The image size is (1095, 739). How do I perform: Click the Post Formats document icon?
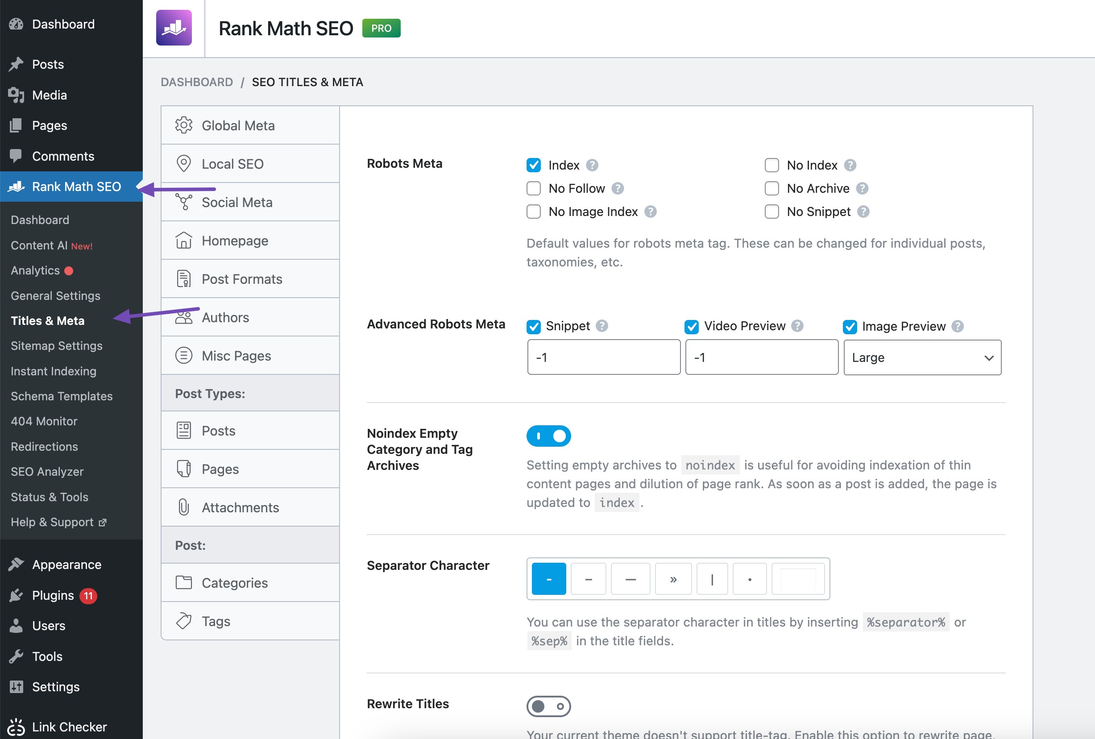click(x=184, y=278)
